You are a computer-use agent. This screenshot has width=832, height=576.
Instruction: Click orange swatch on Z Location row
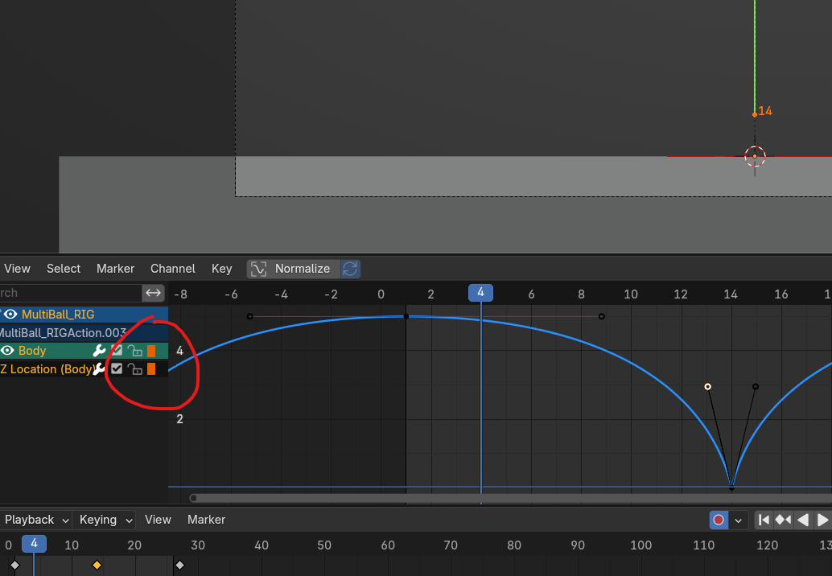pos(151,369)
